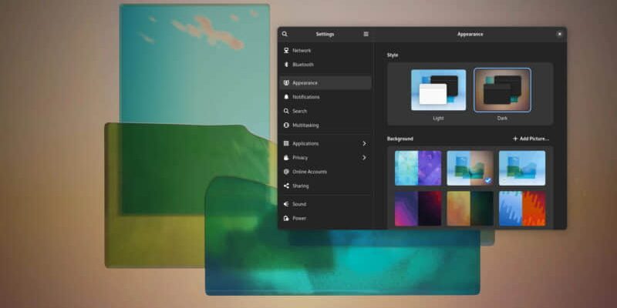Select the orange and dark green wallpaper
617x308 pixels.
tap(470, 209)
